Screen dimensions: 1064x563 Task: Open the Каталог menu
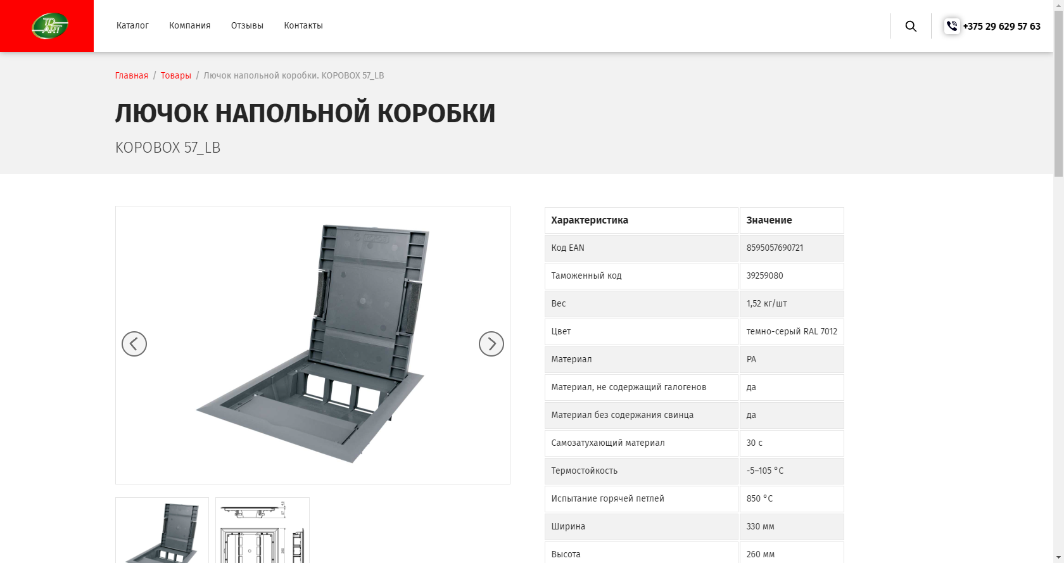(x=132, y=26)
